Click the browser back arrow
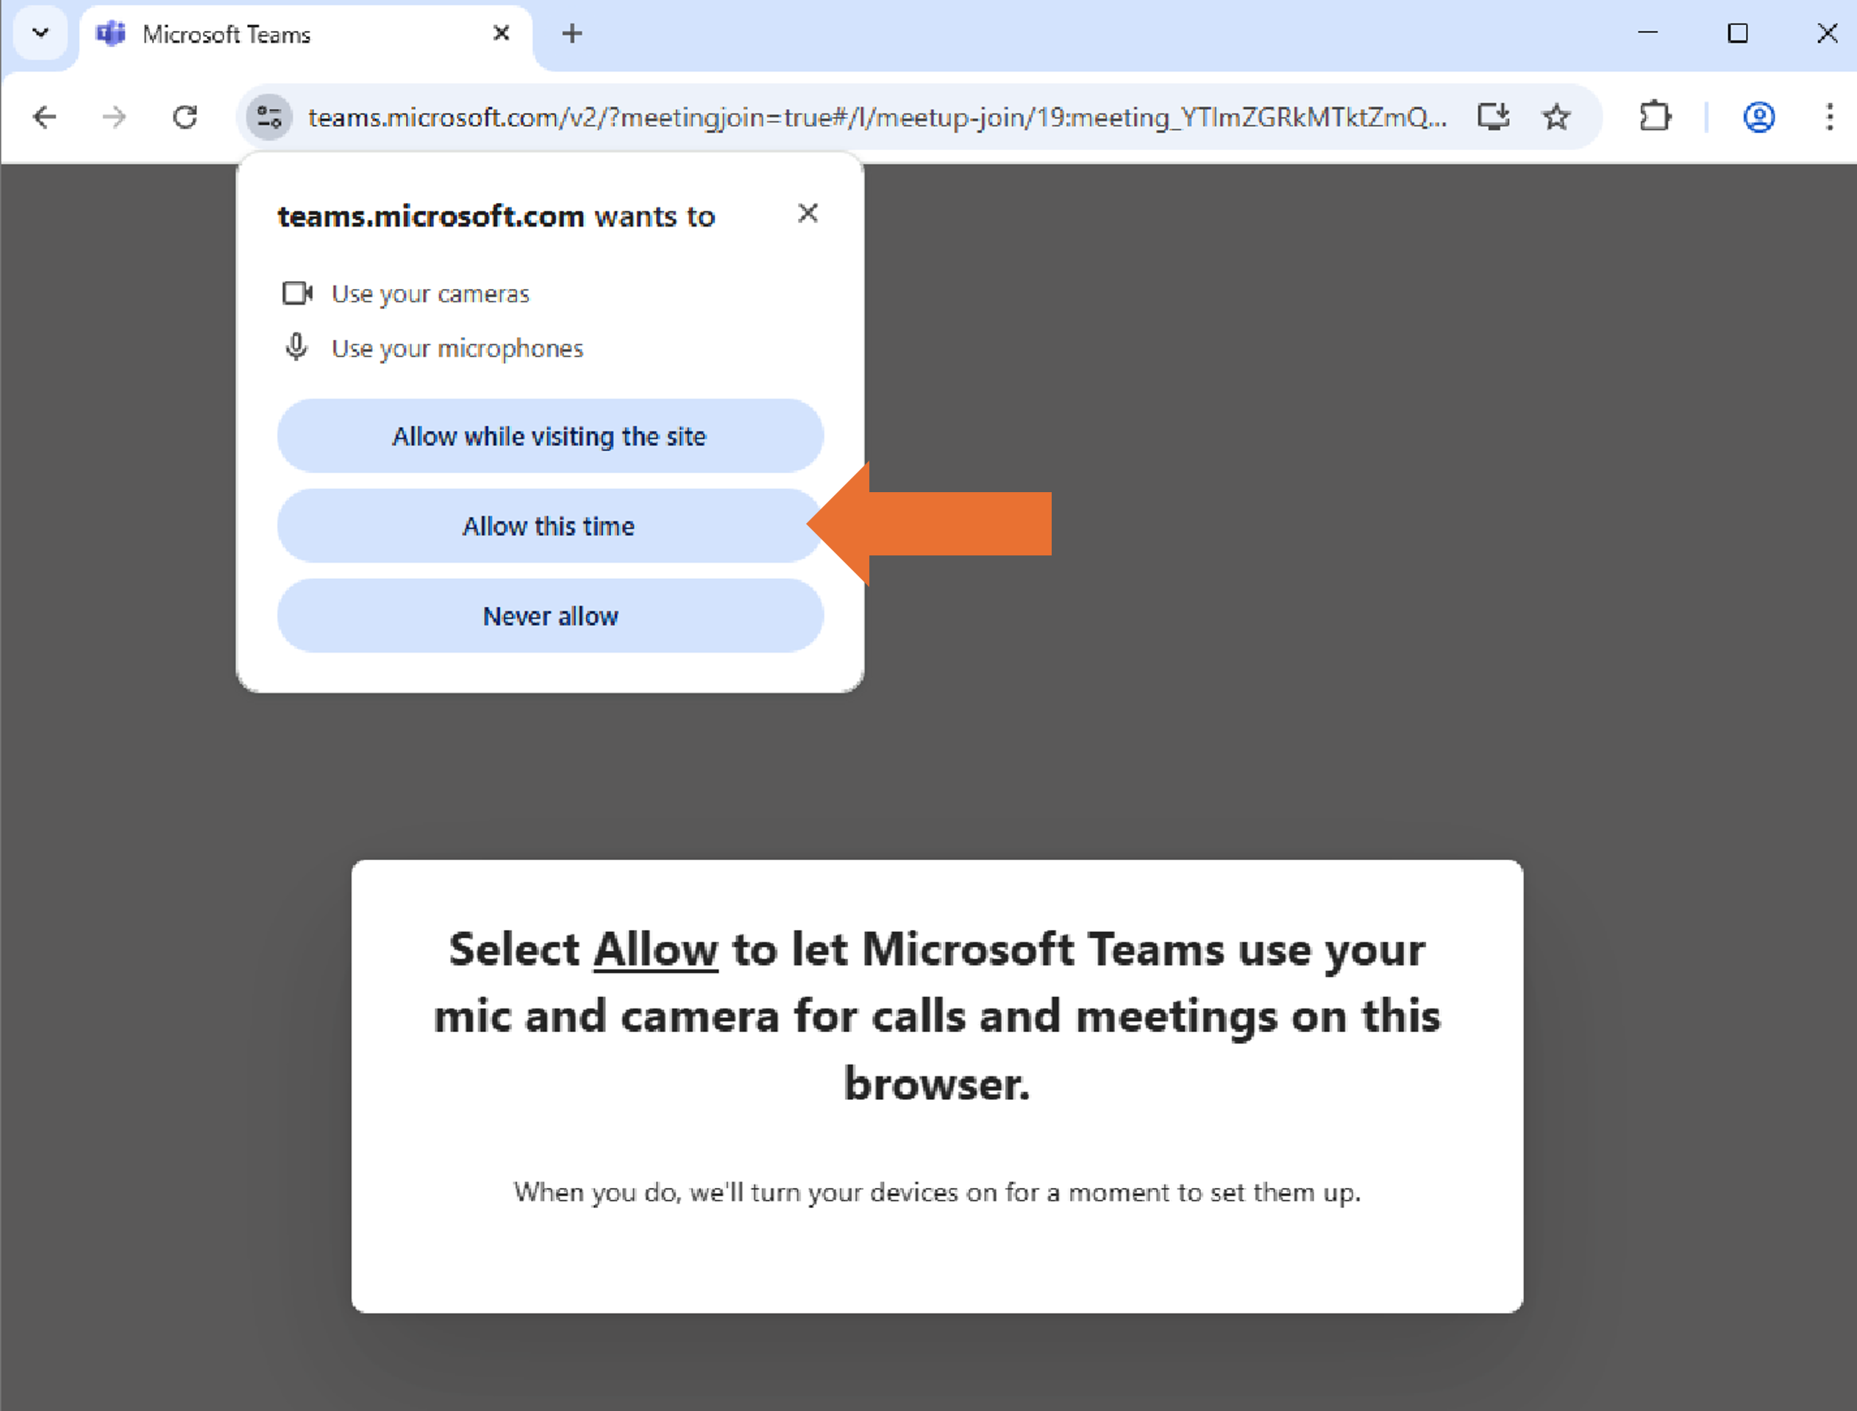 tap(44, 117)
